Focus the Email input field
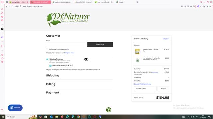Viewport: 213px width, 119px height. 66,45
